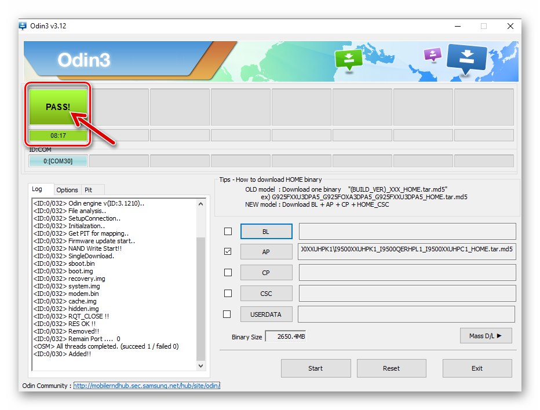Image resolution: width=540 pixels, height=410 pixels.
Task: Click log line 'All threads completed'
Action: tap(106, 346)
